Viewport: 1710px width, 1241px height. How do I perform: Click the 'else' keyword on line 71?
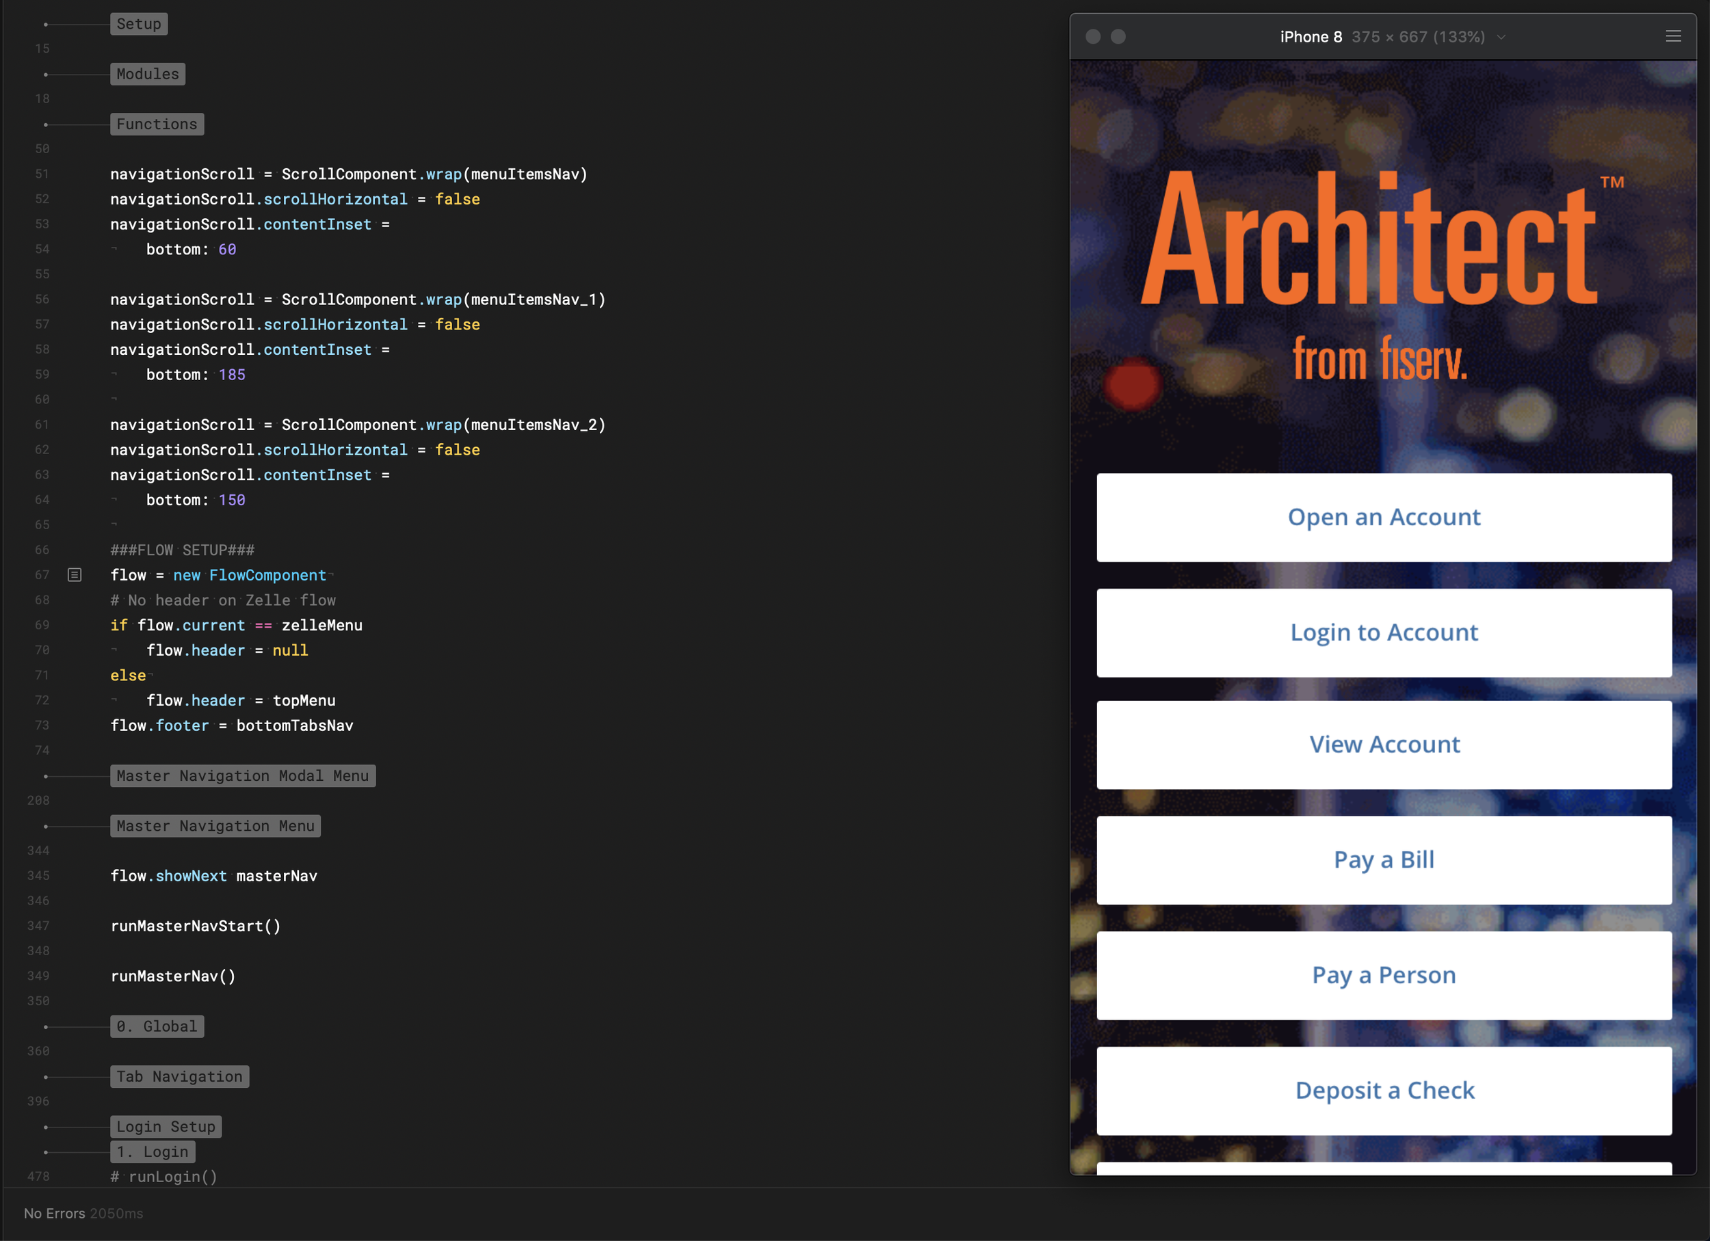click(127, 676)
